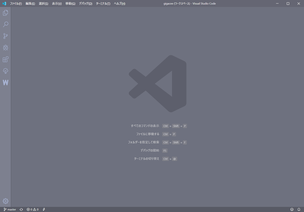Viewport: 304px width, 212px height.
Task: Click the ファイルに移動する hint text
Action: [147, 134]
